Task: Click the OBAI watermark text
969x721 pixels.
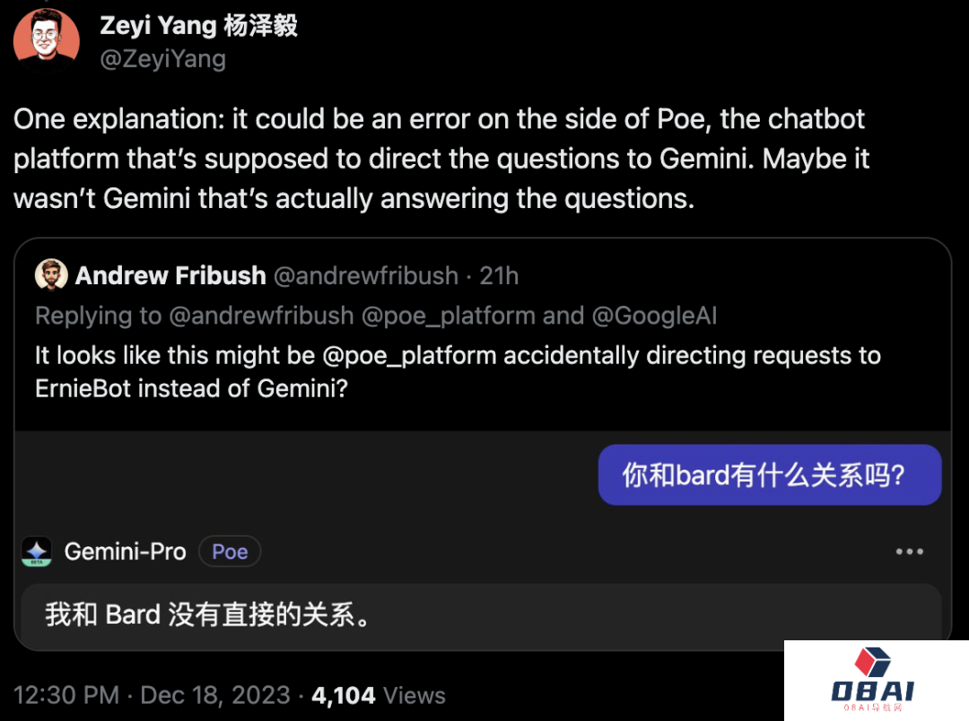Action: coord(872,691)
